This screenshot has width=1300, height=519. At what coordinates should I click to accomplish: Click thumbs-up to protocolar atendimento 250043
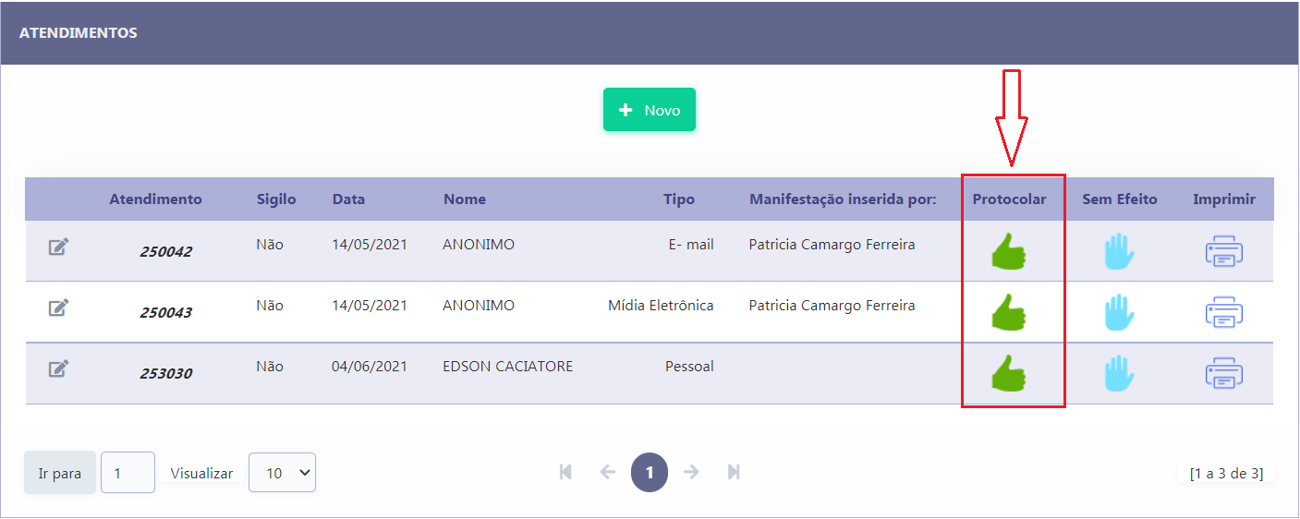[1009, 312]
